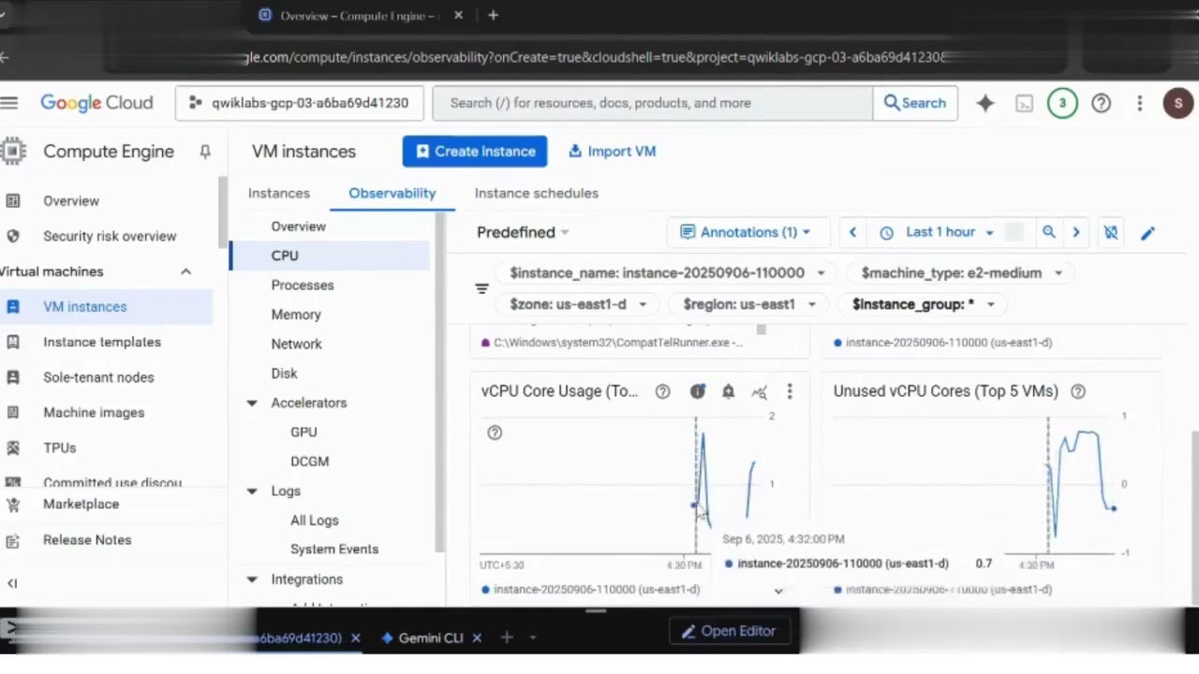
Task: Open the $instance_name filter dropdown
Action: (666, 273)
